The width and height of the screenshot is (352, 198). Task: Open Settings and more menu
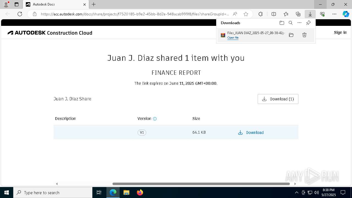[334, 14]
